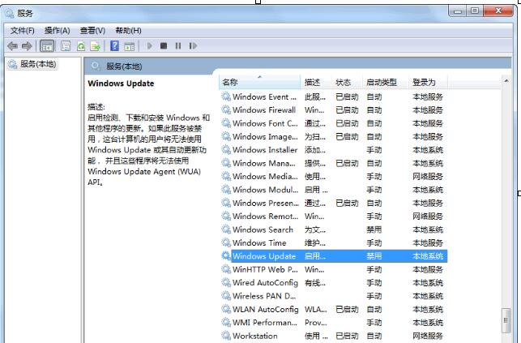Click the Refresh toolbar icon

click(81, 46)
